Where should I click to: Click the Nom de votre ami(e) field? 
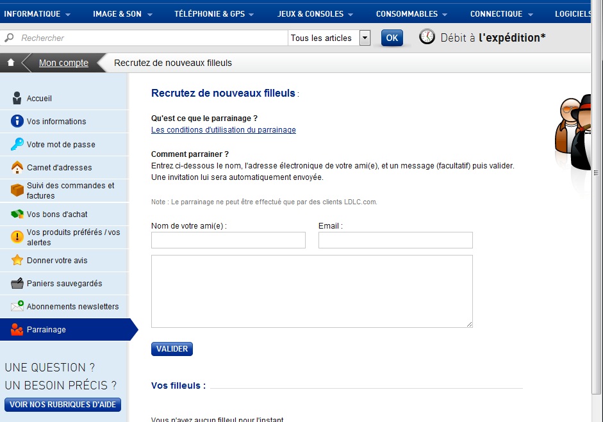pyautogui.click(x=228, y=240)
